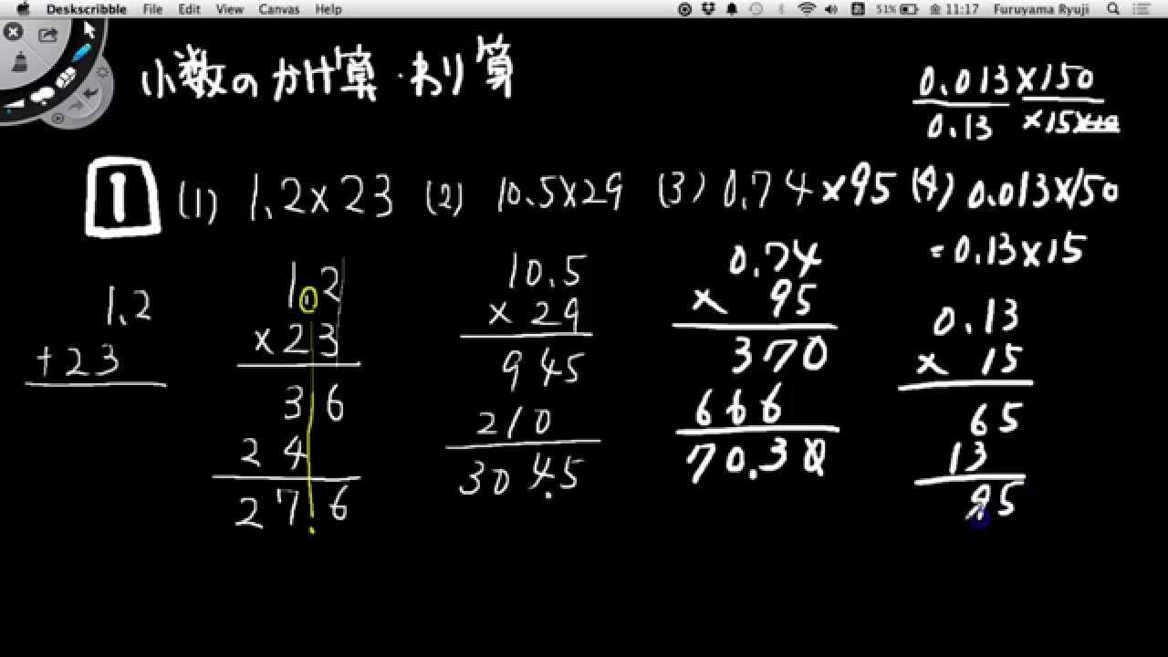Click the Bluetooth status icon
This screenshot has width=1168, height=657.
coord(780,9)
